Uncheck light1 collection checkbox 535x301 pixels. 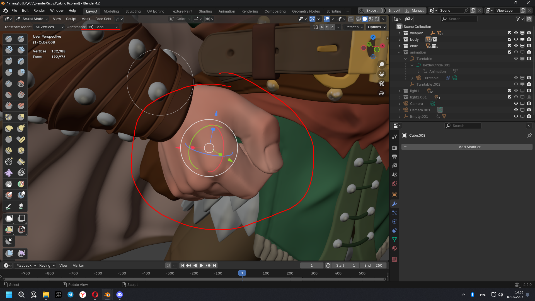pos(510,91)
